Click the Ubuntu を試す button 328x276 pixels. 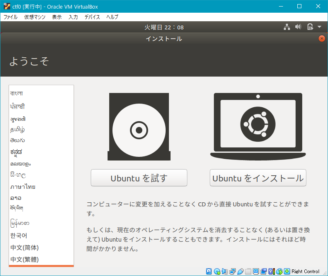click(x=139, y=178)
